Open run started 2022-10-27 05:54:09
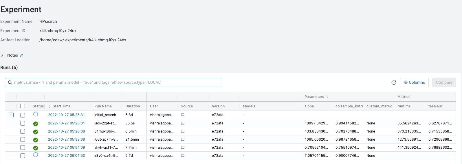This screenshot has width=462, height=164. (x=66, y=148)
